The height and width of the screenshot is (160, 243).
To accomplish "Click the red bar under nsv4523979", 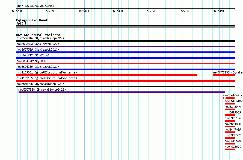I will 230,149.
